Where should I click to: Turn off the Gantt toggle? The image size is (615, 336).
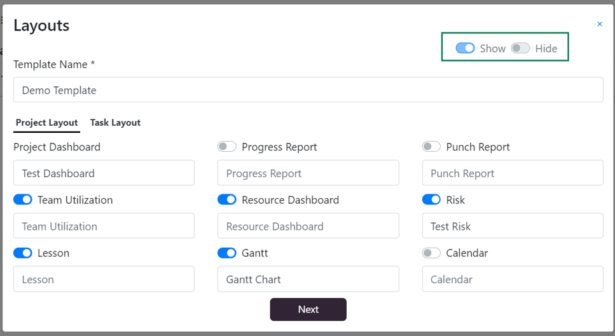click(227, 253)
